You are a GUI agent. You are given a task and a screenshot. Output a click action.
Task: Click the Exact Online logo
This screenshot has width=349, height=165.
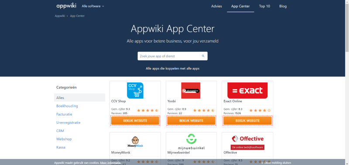247,90
